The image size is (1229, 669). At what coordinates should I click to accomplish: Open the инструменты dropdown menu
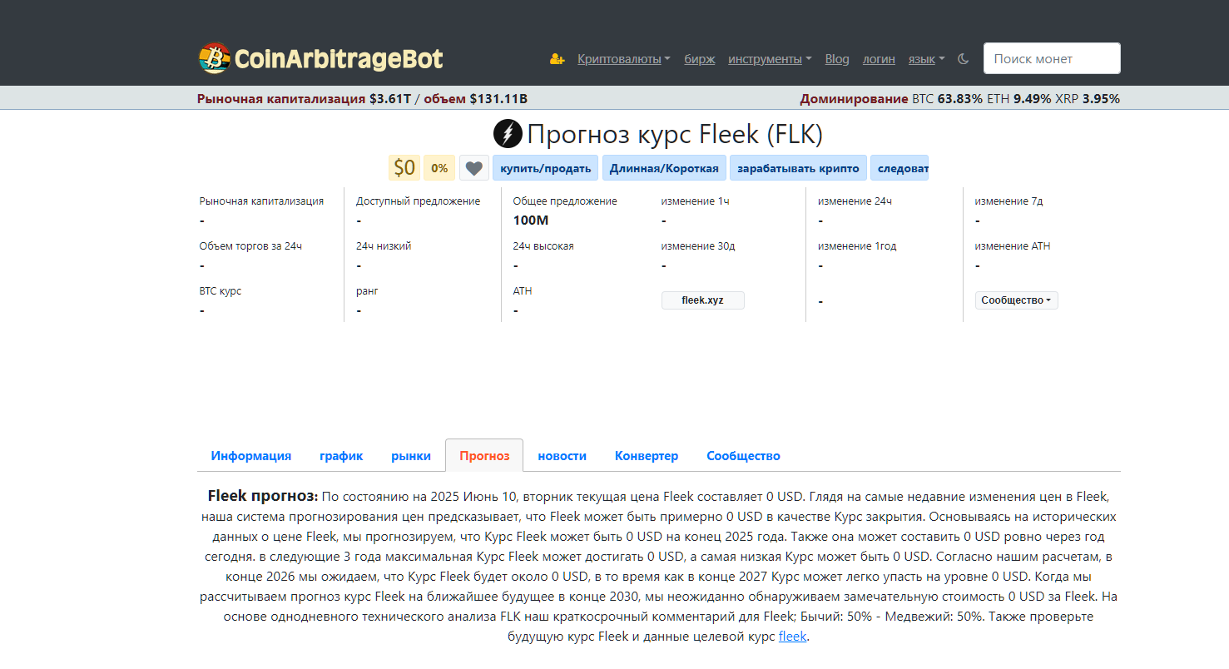click(770, 59)
